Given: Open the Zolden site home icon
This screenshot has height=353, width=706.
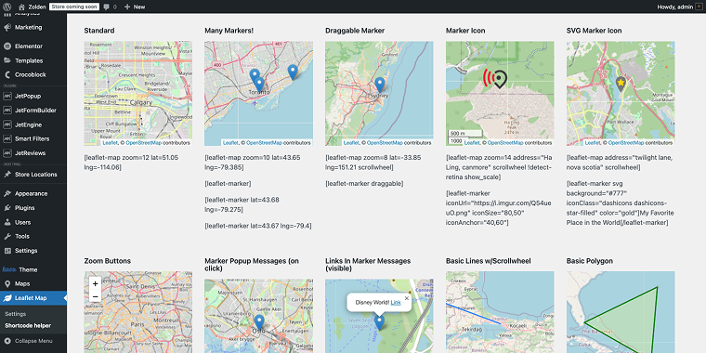Looking at the screenshot, I should tap(21, 7).
